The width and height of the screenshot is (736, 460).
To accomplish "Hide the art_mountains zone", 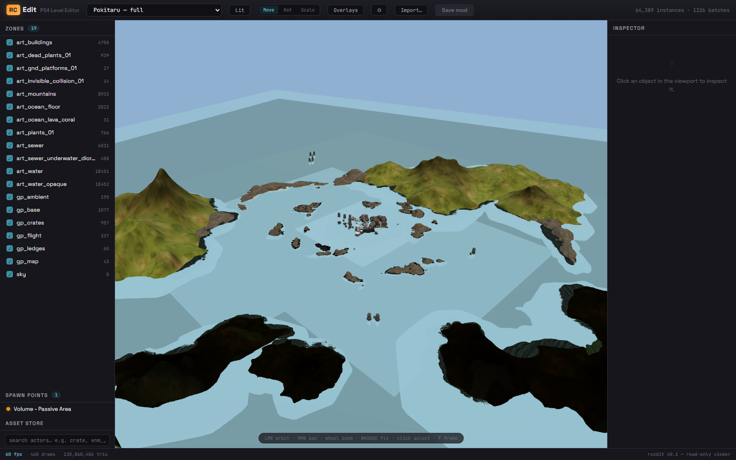I will (x=10, y=94).
